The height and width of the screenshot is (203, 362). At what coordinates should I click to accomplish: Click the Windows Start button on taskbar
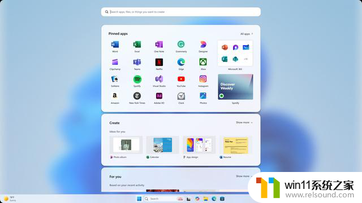139,198
